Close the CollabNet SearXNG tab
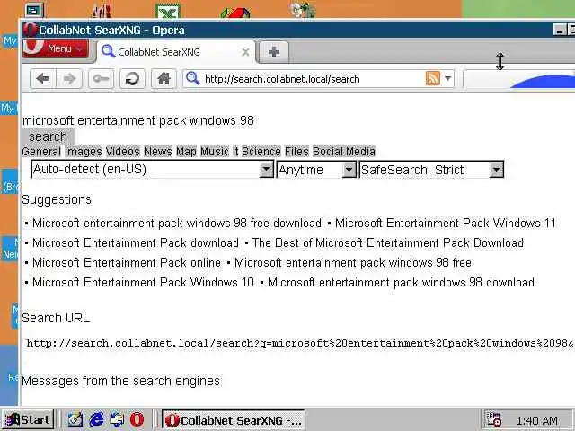 coord(245,52)
